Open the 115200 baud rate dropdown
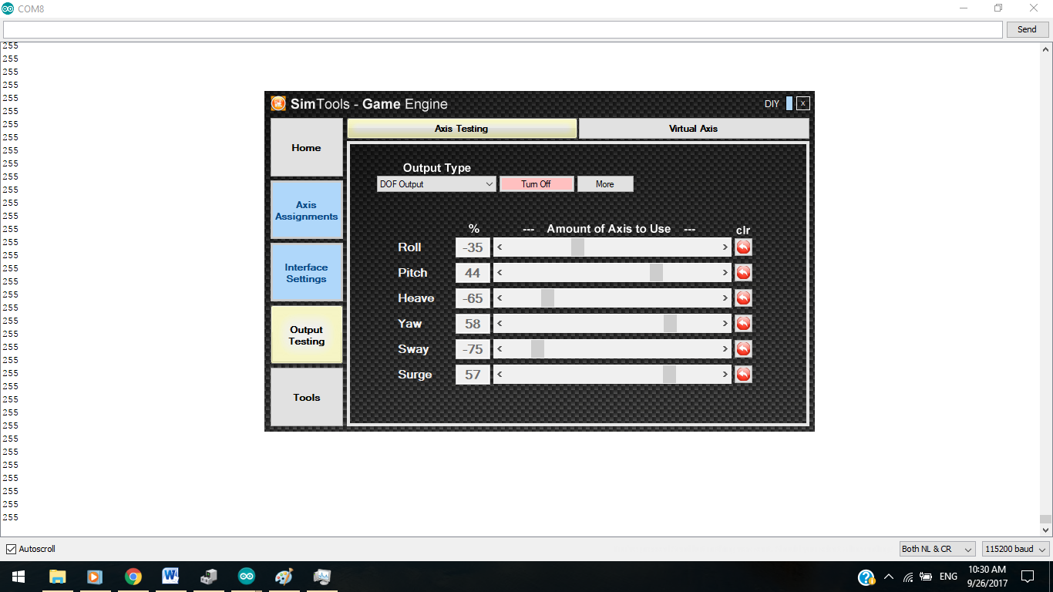Image resolution: width=1053 pixels, height=592 pixels. click(1016, 549)
